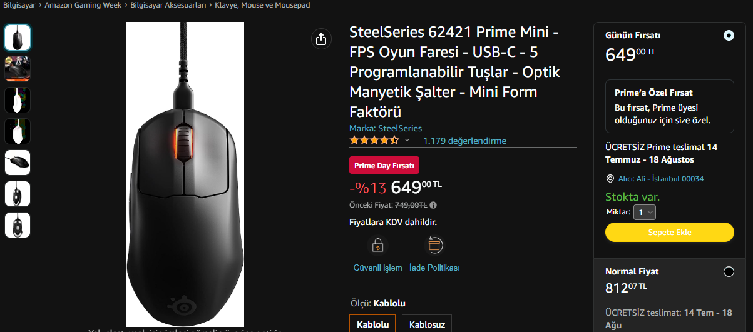Select the Normal Fiyat radio button
Viewport: 753px width, 332px height.
pyautogui.click(x=729, y=272)
